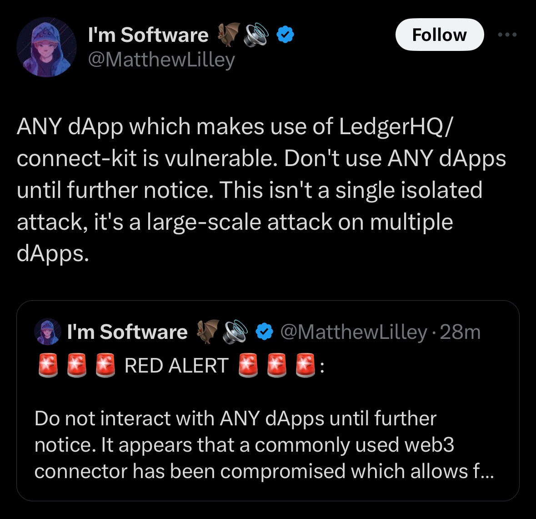Click the bat emoji next to the top display name
Viewport: 536px width, 519px height.
point(229,35)
